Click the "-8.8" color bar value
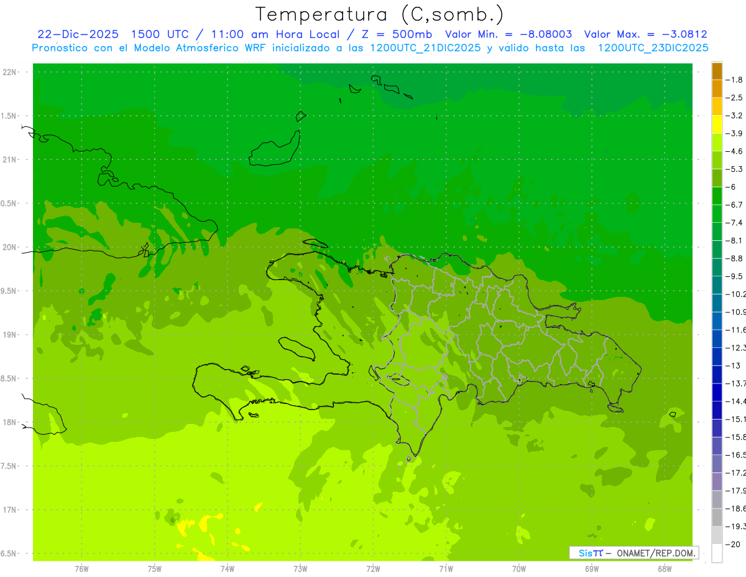Image resolution: width=746 pixels, height=577 pixels. pos(735,258)
